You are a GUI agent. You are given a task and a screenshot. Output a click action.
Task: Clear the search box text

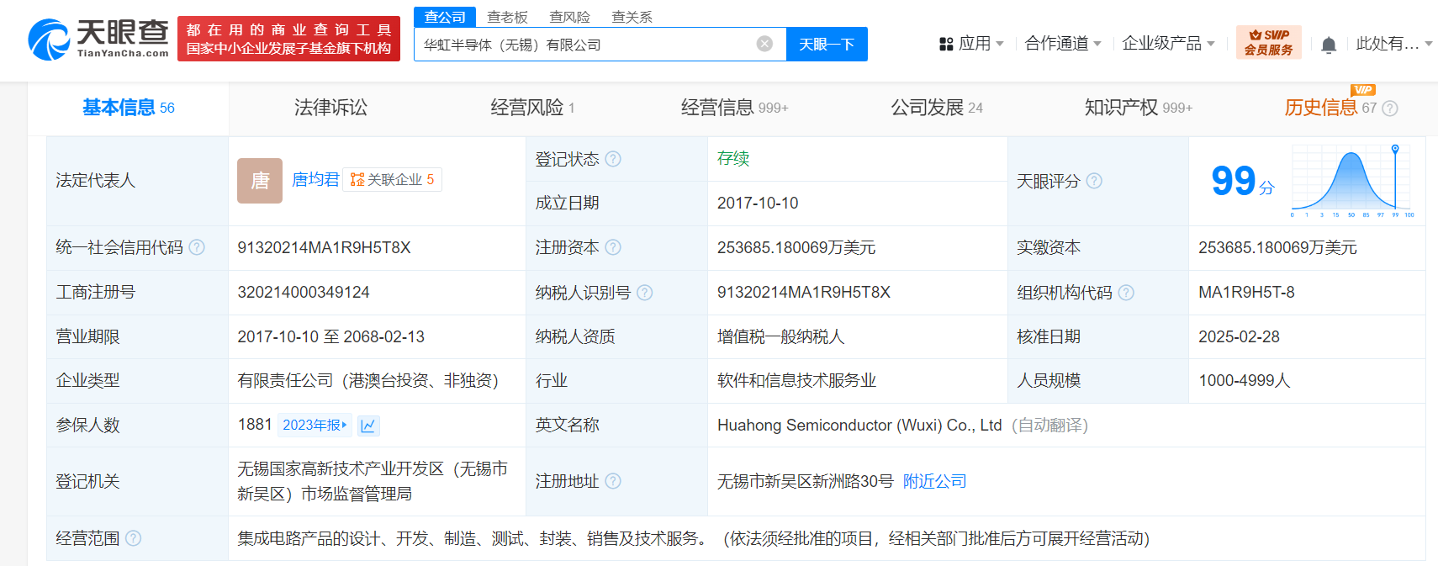pyautogui.click(x=764, y=44)
